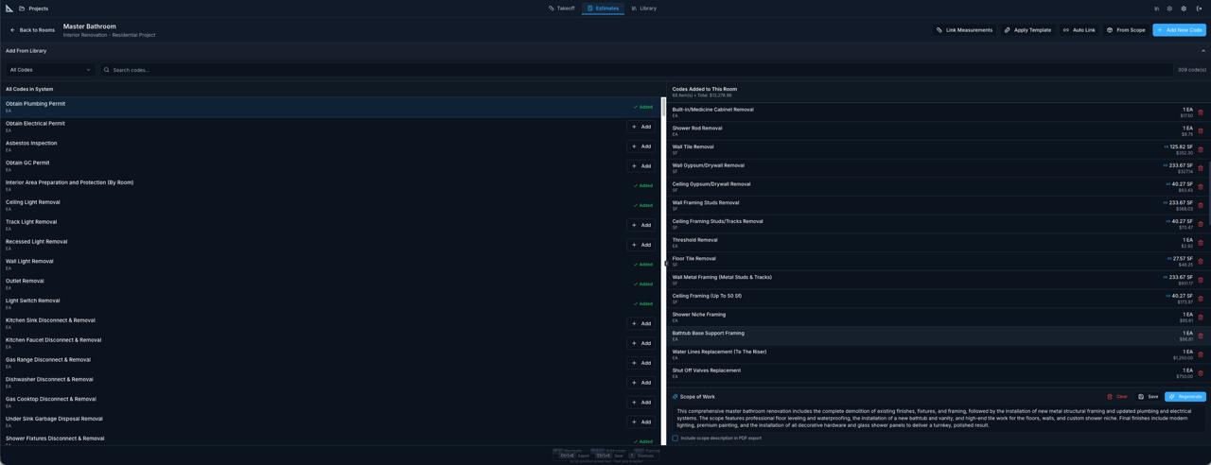Go back to Rooms
This screenshot has width=1211, height=465.
pos(32,30)
